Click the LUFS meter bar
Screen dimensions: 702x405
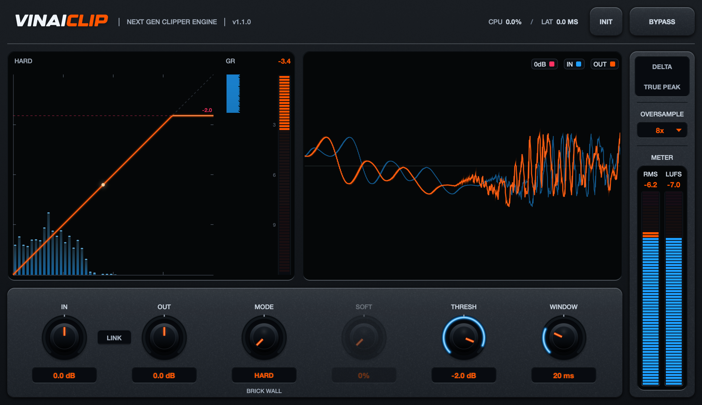coord(674,289)
